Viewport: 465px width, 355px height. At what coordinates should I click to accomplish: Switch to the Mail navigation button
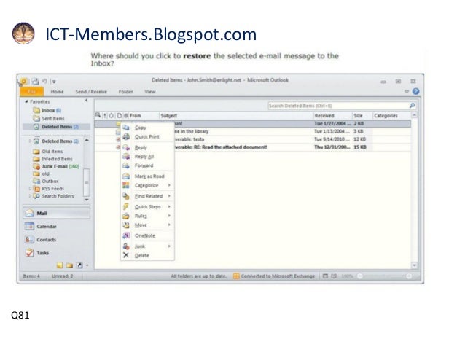coord(56,214)
